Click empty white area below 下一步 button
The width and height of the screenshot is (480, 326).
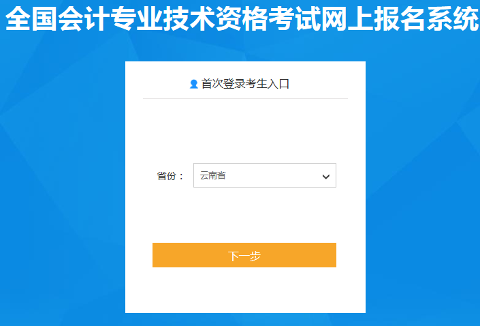click(x=245, y=290)
